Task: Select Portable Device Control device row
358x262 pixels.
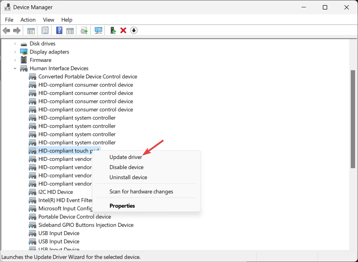Action: (75, 217)
